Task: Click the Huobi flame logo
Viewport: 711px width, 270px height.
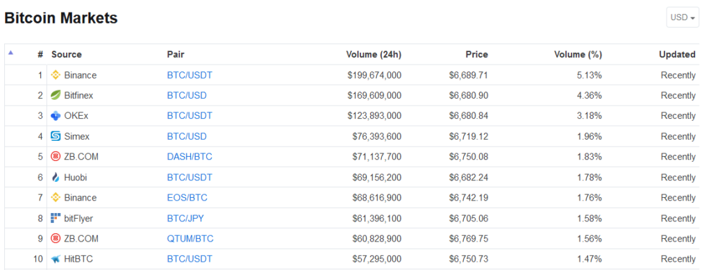Action: pyautogui.click(x=56, y=177)
